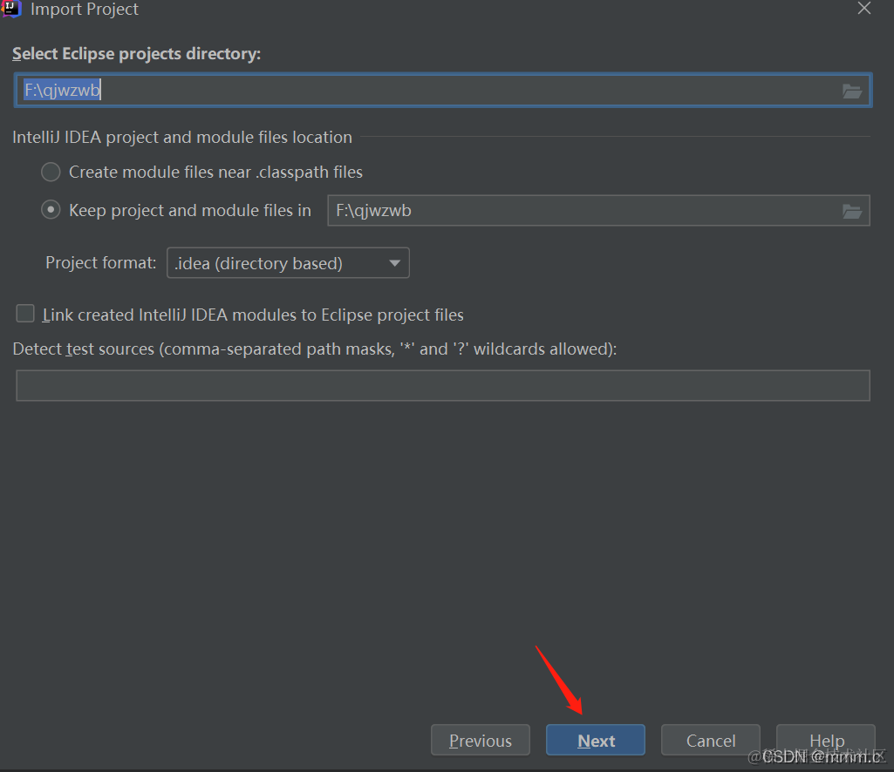This screenshot has height=772, width=894.
Task: Click Next to continue import
Action: [x=595, y=740]
